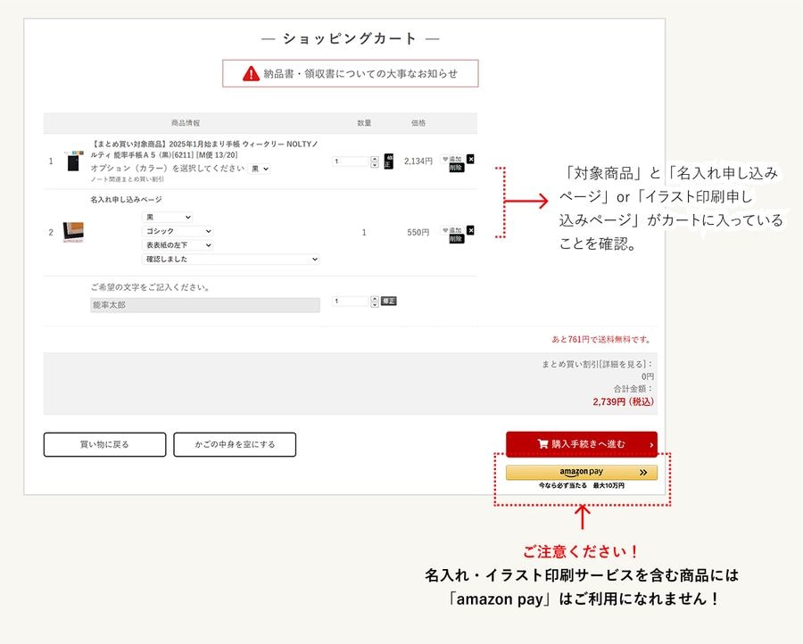Open the ゴシック font dropdown

click(x=178, y=231)
